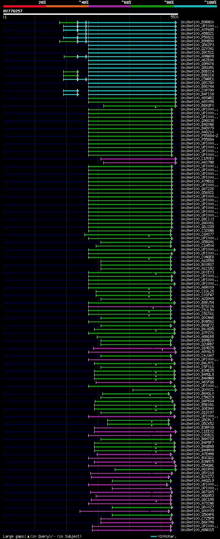Screen dimensions: 220x539
Task: Open hit UniRef100_A1CS92
Action: (197, 269)
